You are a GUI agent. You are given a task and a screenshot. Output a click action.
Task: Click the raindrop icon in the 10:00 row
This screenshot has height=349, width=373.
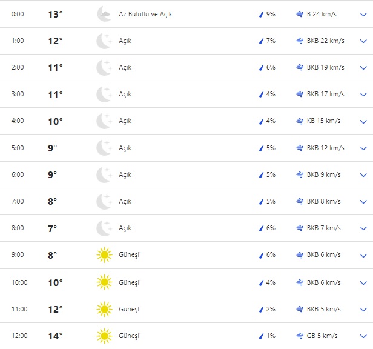pos(261,282)
